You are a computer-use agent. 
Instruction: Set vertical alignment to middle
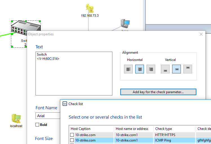tap(176, 69)
